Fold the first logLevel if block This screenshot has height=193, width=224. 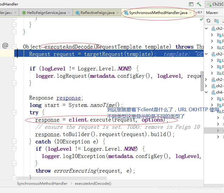[14, 69]
